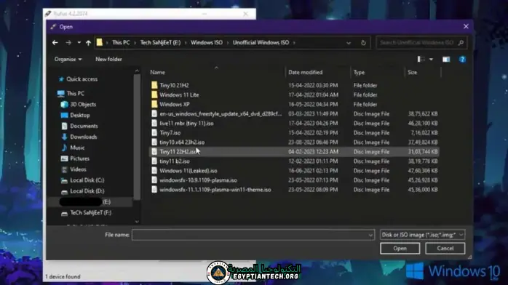The image size is (508, 285).
Task: Click the Open button
Action: pos(400,249)
